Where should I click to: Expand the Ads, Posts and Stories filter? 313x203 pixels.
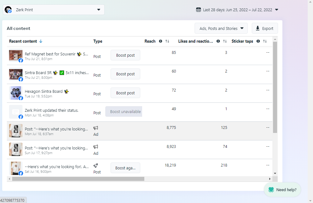221,28
